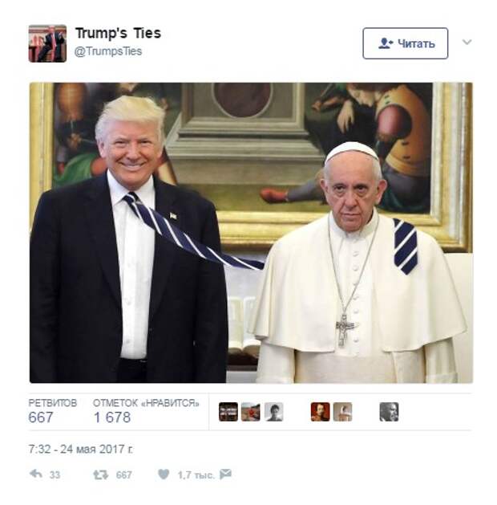This screenshot has height=505, width=497.
Task: Open the @TrumpsTies handle link
Action: tap(108, 51)
